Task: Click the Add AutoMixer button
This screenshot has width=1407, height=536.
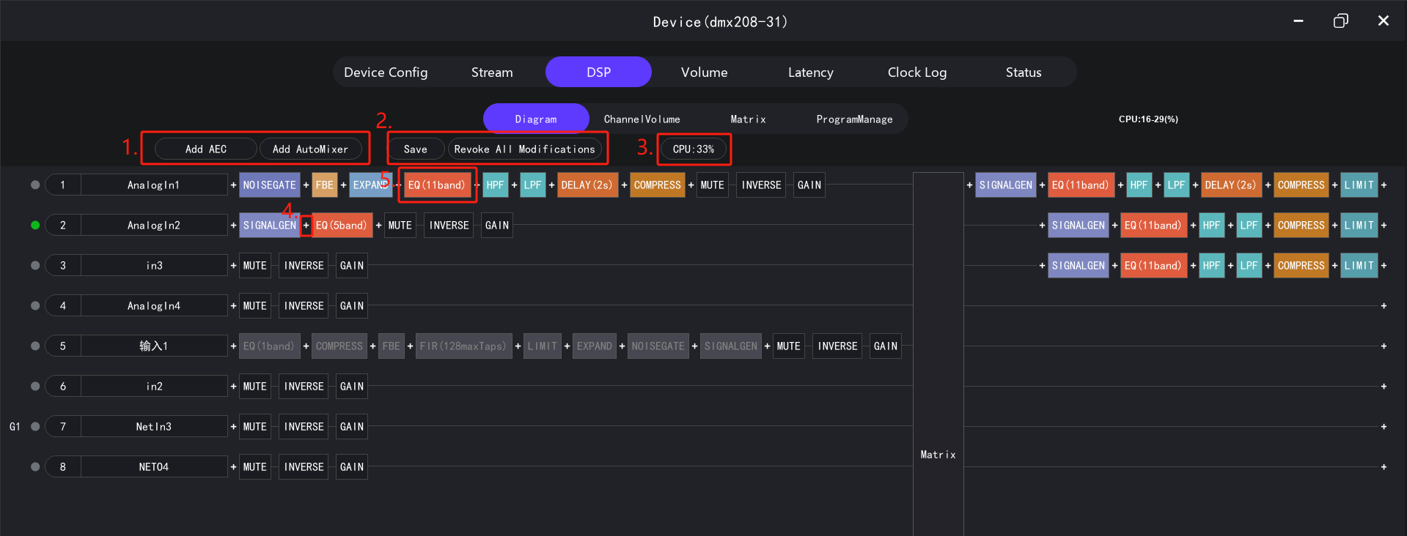Action: coord(310,149)
